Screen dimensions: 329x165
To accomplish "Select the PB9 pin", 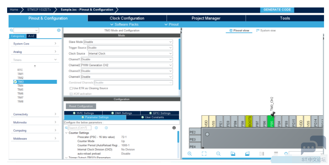I will [235, 121].
